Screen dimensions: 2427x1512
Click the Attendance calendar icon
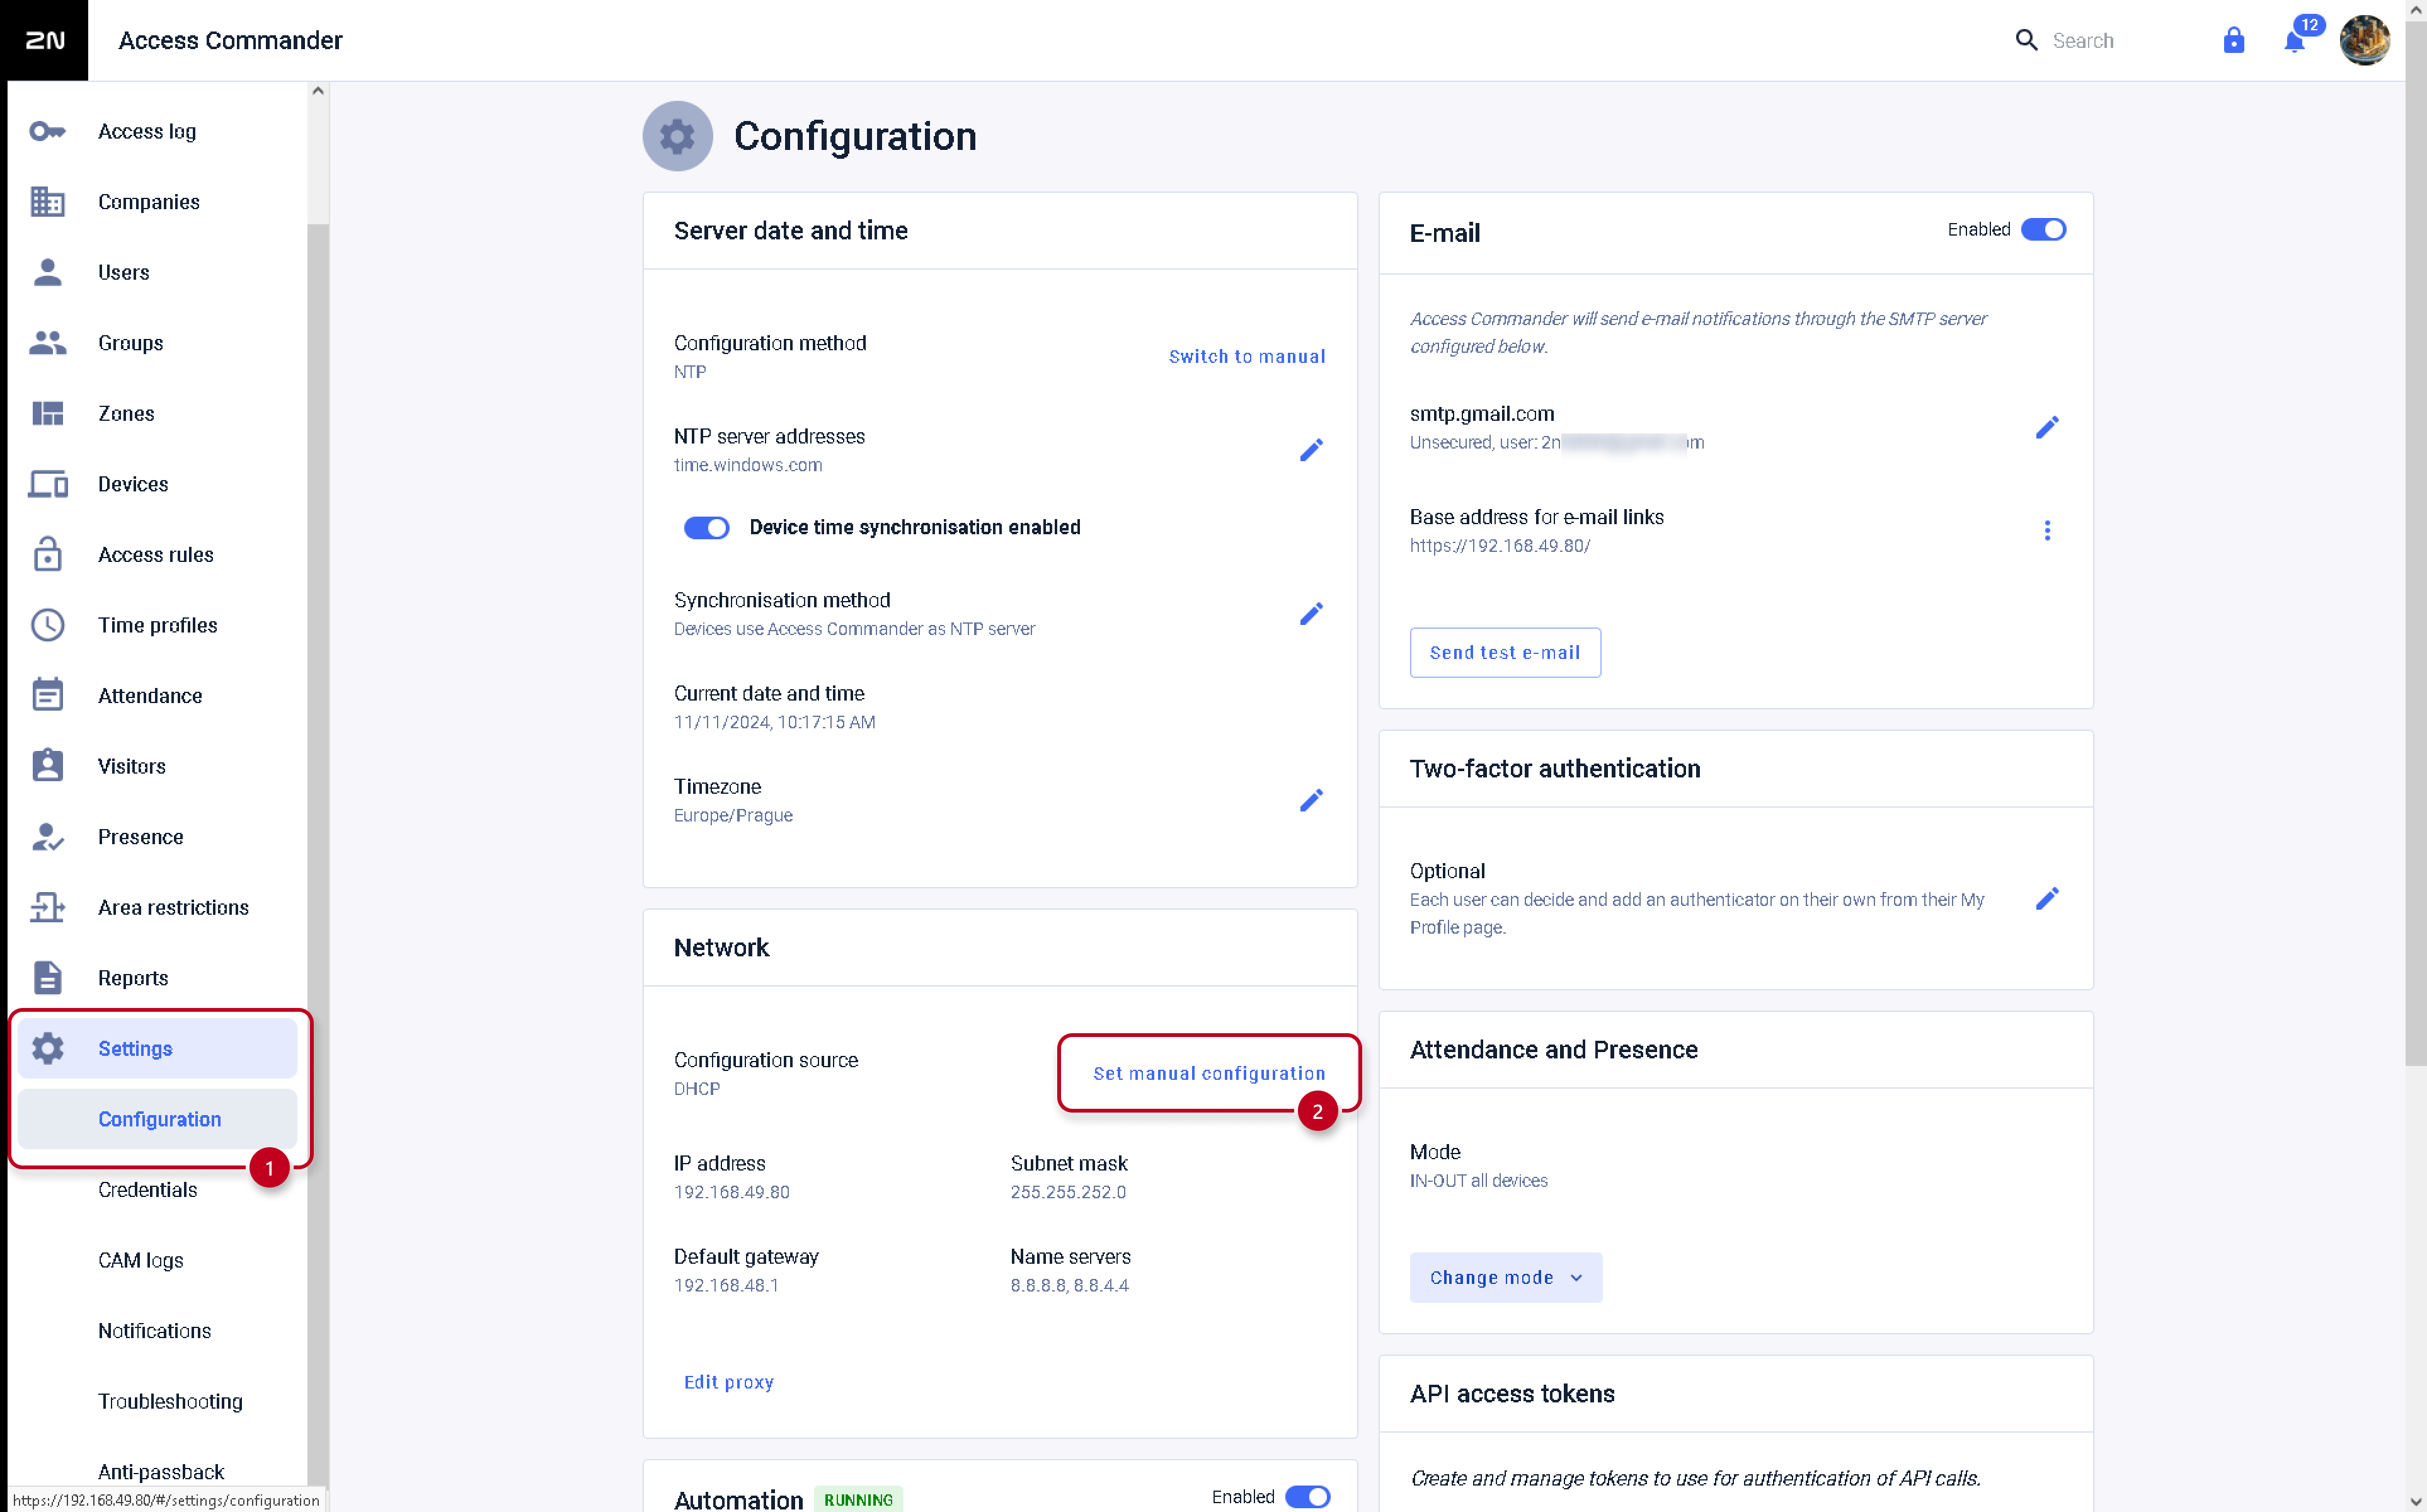[47, 695]
